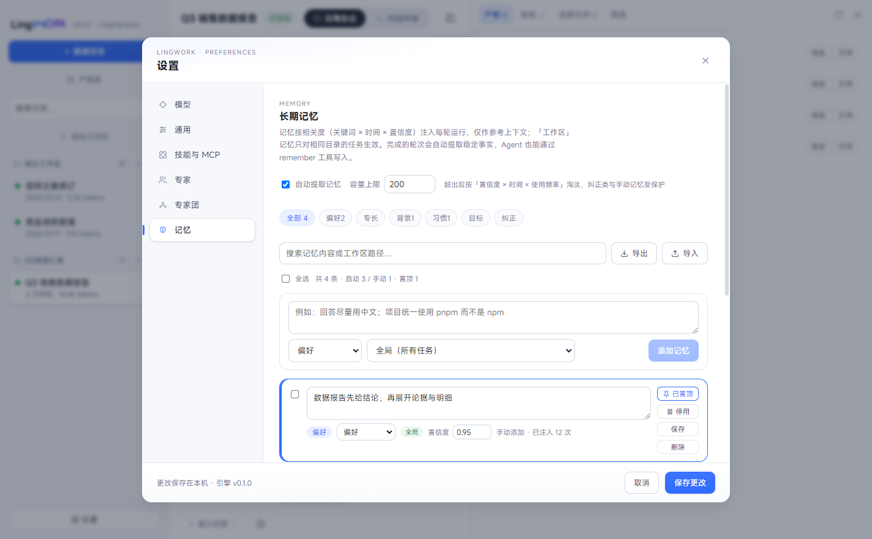Open the 偏好 category dropdown in the add-memory form
This screenshot has height=539, width=872.
pyautogui.click(x=325, y=351)
